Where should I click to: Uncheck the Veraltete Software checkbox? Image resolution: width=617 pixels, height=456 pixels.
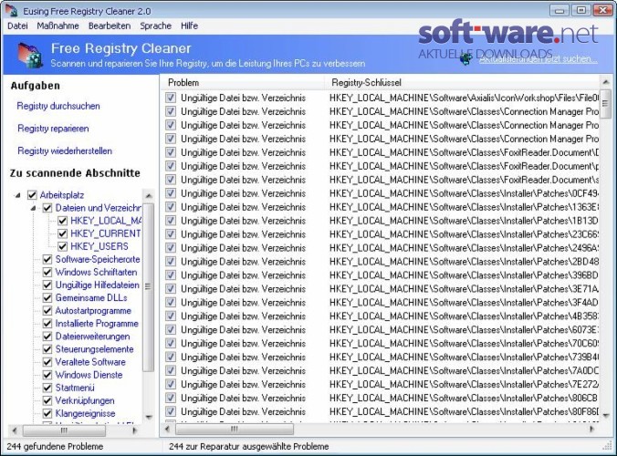coord(47,362)
